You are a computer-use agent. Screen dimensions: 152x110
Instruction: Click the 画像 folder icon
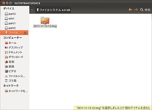[6, 67]
